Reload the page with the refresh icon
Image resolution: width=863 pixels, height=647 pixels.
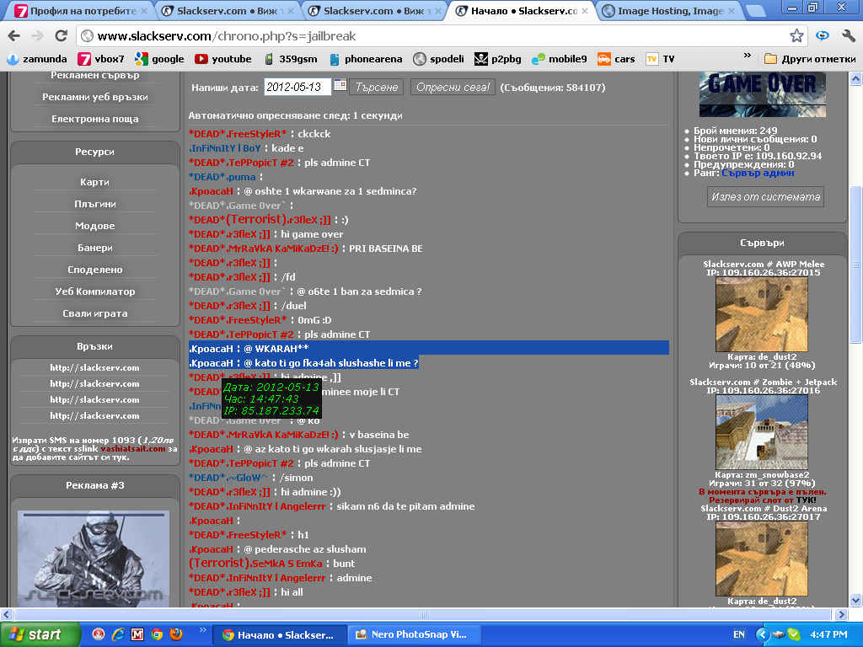[61, 36]
